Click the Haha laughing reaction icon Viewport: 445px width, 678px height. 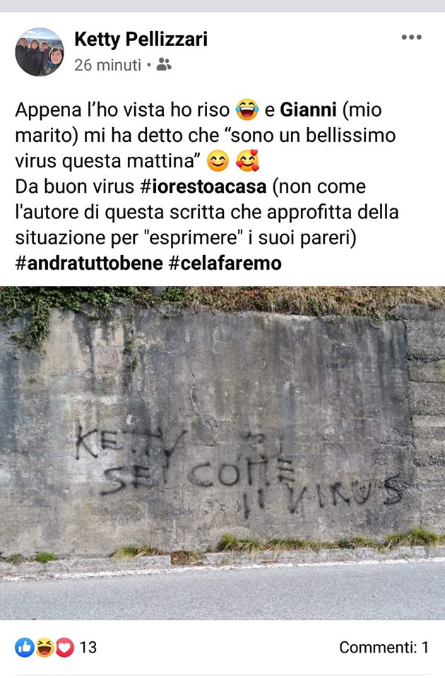pos(44,648)
